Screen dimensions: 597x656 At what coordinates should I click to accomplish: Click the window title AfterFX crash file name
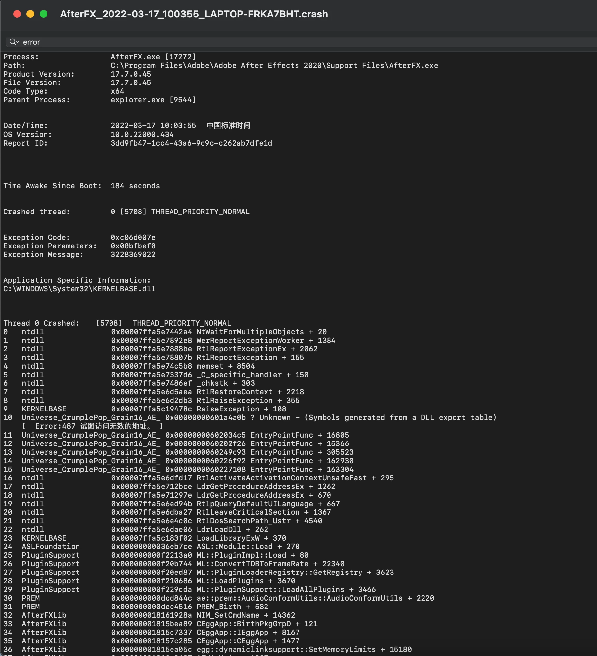coord(194,14)
